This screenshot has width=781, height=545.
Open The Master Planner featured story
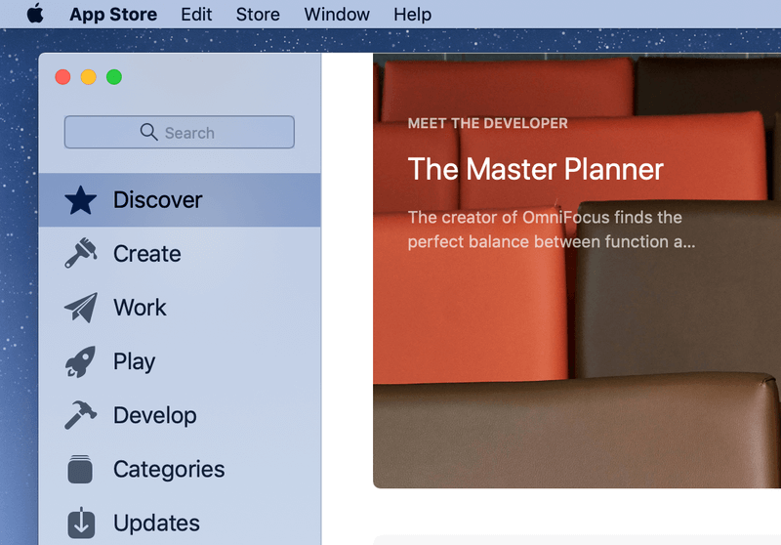(577, 271)
